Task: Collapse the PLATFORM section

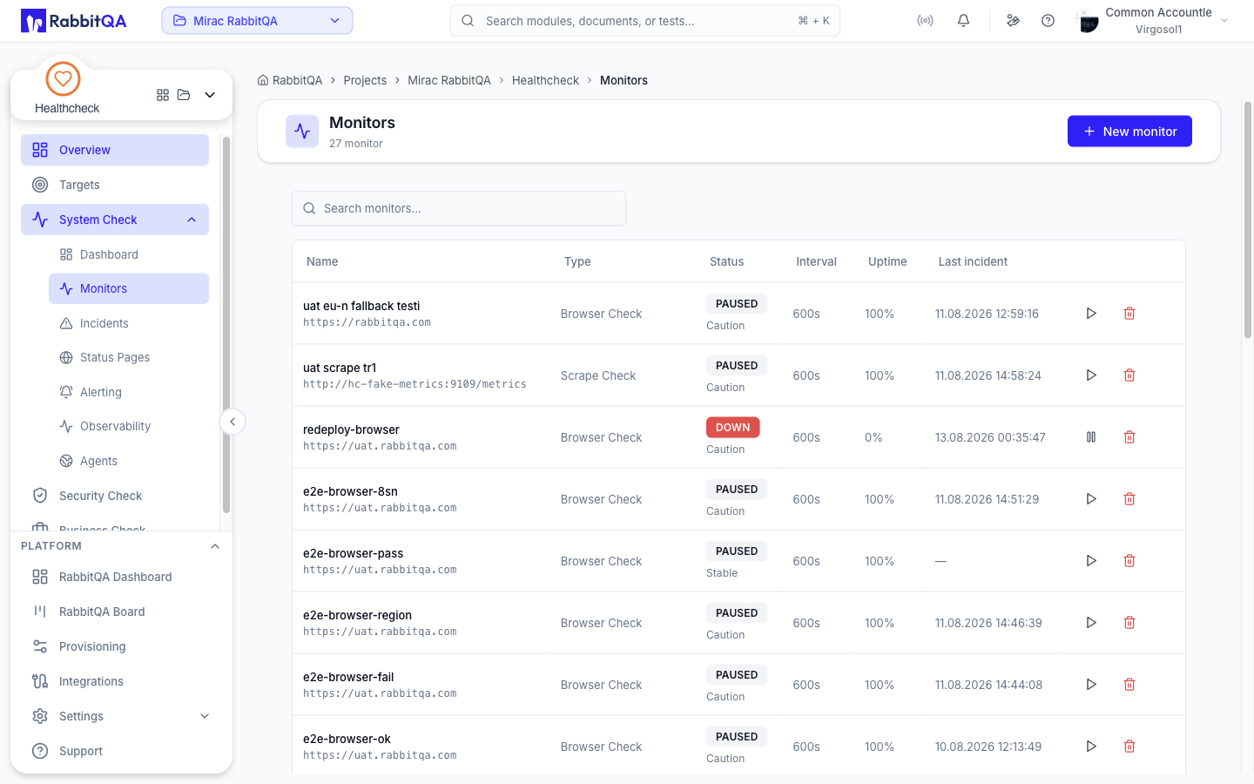Action: pos(215,546)
